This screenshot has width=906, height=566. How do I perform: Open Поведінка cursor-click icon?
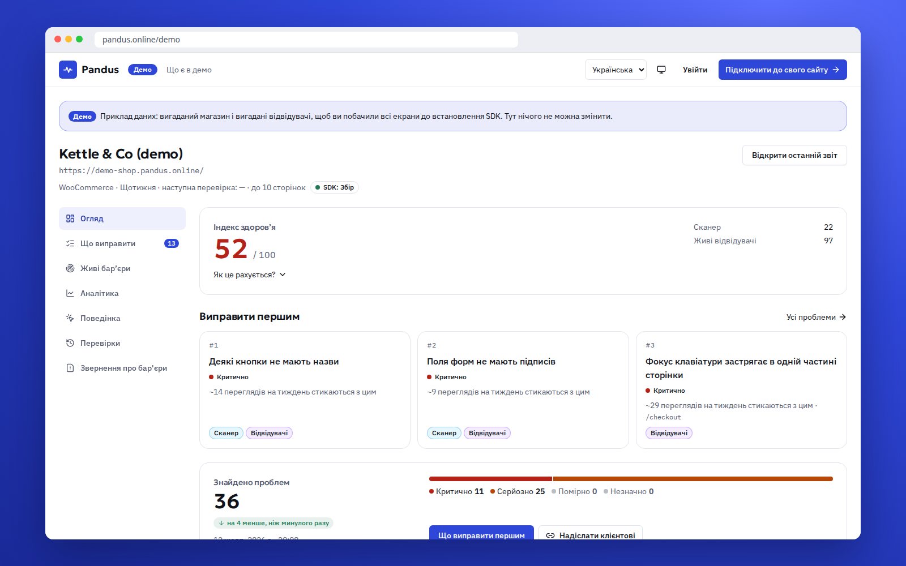(x=70, y=318)
